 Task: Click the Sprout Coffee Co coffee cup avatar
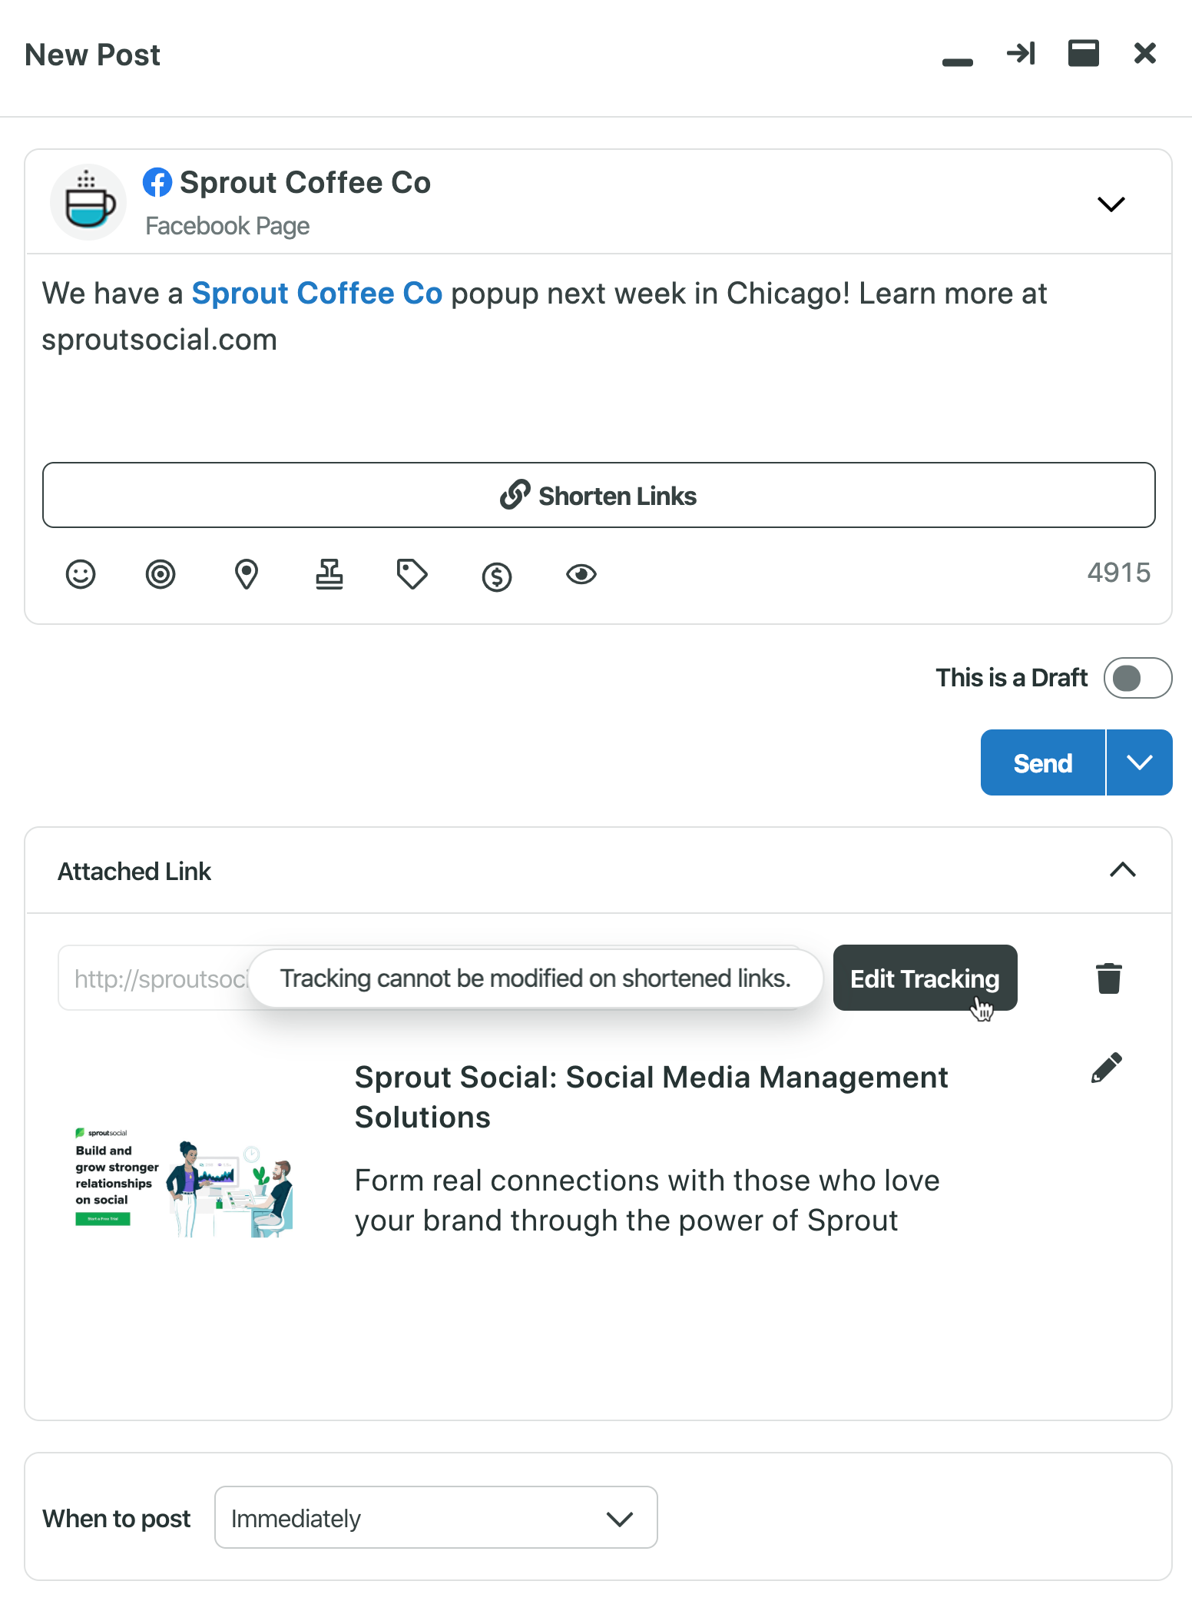[88, 202]
